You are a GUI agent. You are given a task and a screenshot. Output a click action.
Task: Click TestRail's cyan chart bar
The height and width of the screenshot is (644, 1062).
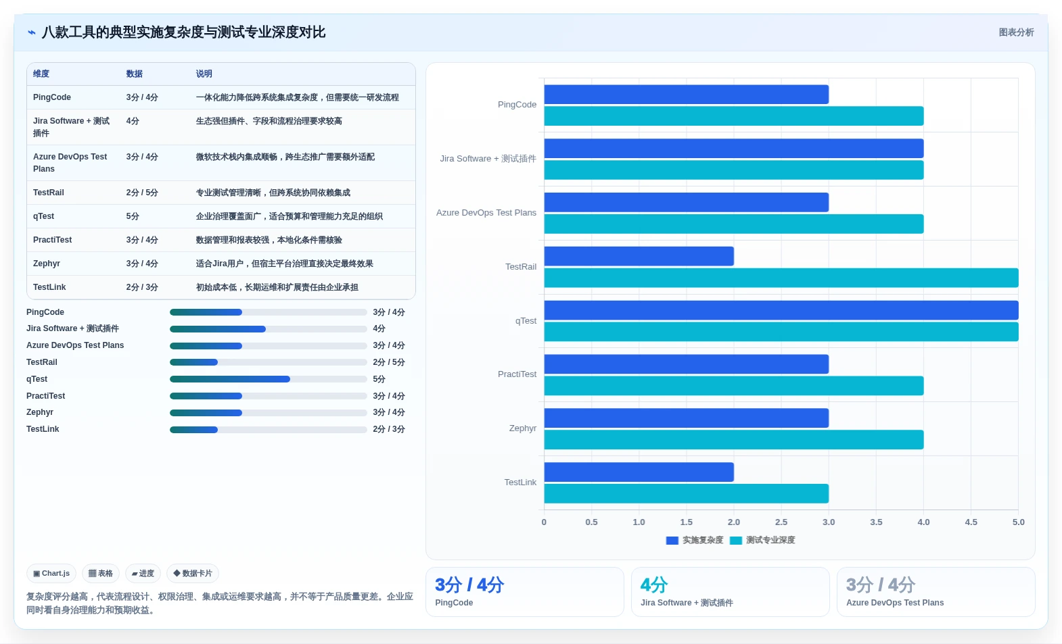pyautogui.click(x=781, y=278)
